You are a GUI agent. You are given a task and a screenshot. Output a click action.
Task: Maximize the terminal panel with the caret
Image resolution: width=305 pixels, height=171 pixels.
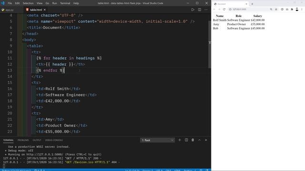199,140
